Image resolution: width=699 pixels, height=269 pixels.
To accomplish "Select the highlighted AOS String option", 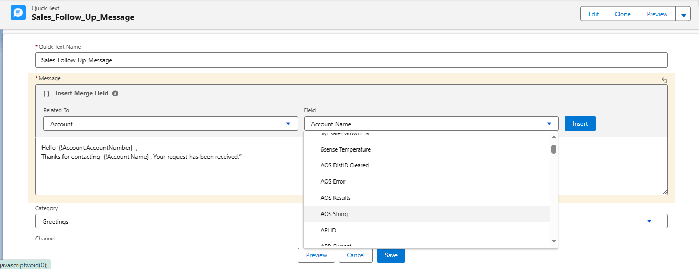I will [334, 214].
